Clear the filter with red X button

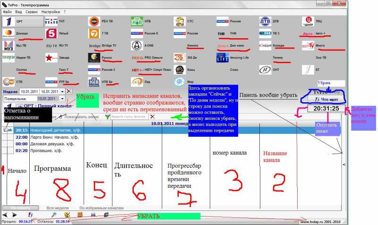[152, 117]
